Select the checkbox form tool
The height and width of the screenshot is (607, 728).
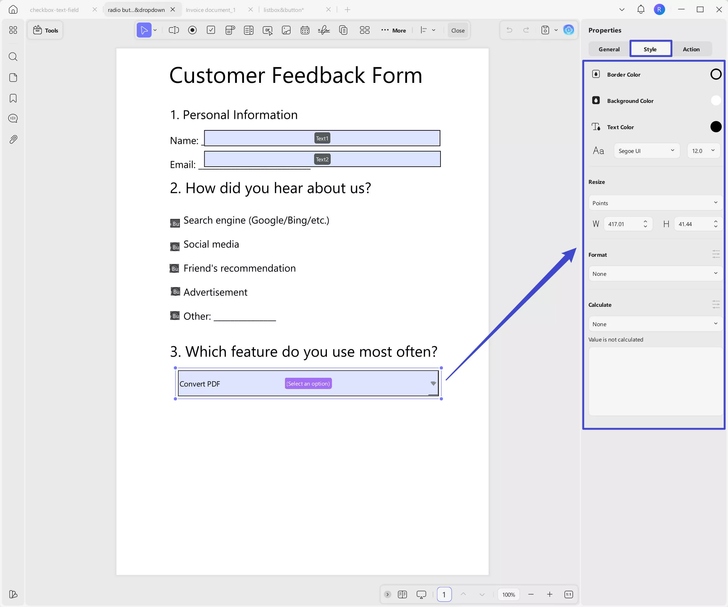click(x=211, y=30)
